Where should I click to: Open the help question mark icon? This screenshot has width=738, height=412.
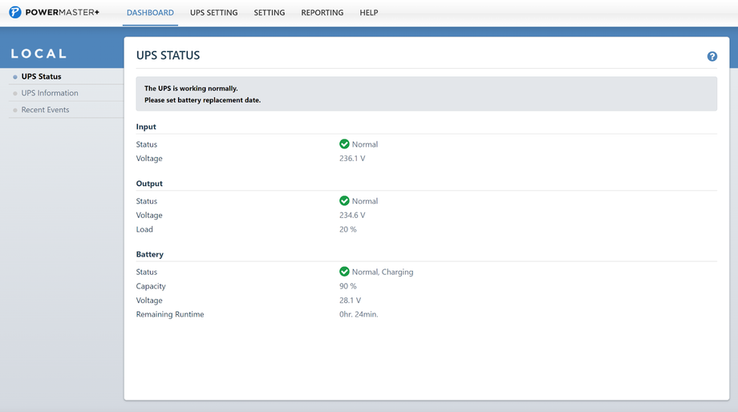pyautogui.click(x=712, y=56)
